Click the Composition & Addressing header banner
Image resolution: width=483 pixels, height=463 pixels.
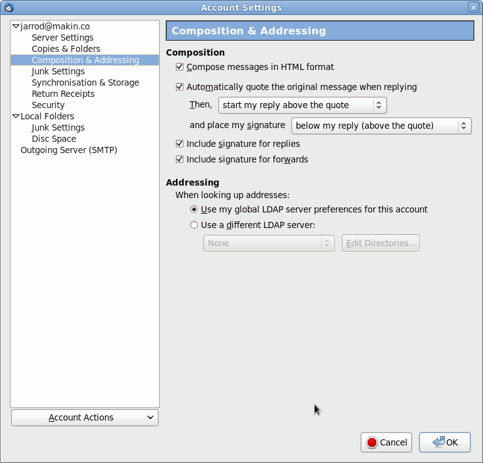pos(320,31)
